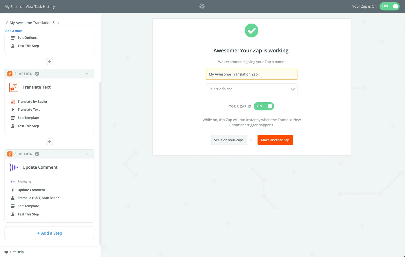Toggle the YOUR ZAP IS ON switch in card
Image resolution: width=405 pixels, height=257 pixels.
click(264, 106)
